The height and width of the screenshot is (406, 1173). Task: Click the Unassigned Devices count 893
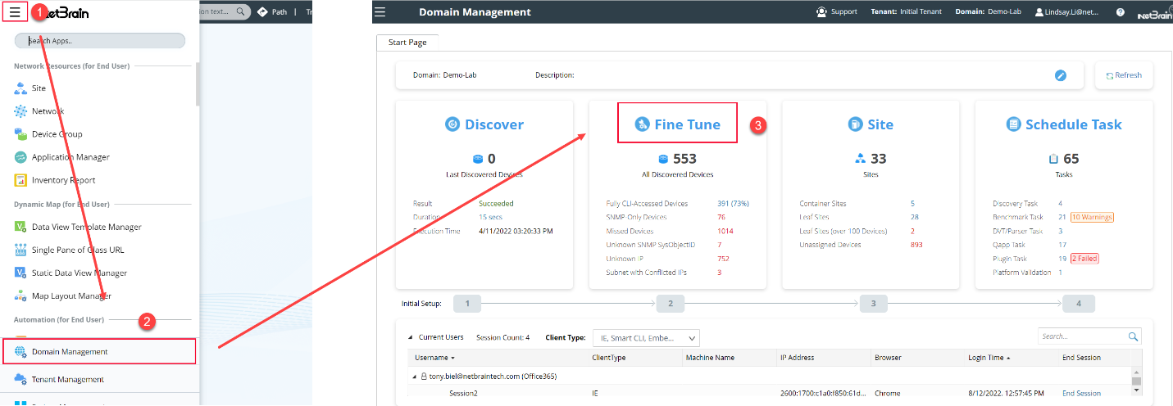(x=916, y=245)
